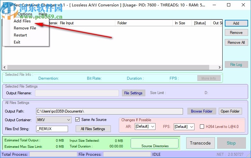The height and width of the screenshot is (158, 251).
Task: Select Remove File menu entry
Action: coord(25,28)
